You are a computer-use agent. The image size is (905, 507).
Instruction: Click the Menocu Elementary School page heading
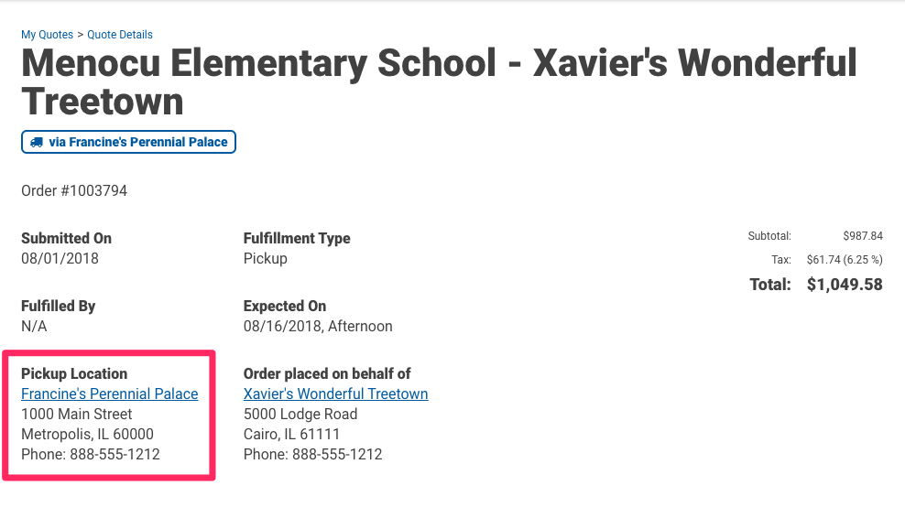click(440, 81)
